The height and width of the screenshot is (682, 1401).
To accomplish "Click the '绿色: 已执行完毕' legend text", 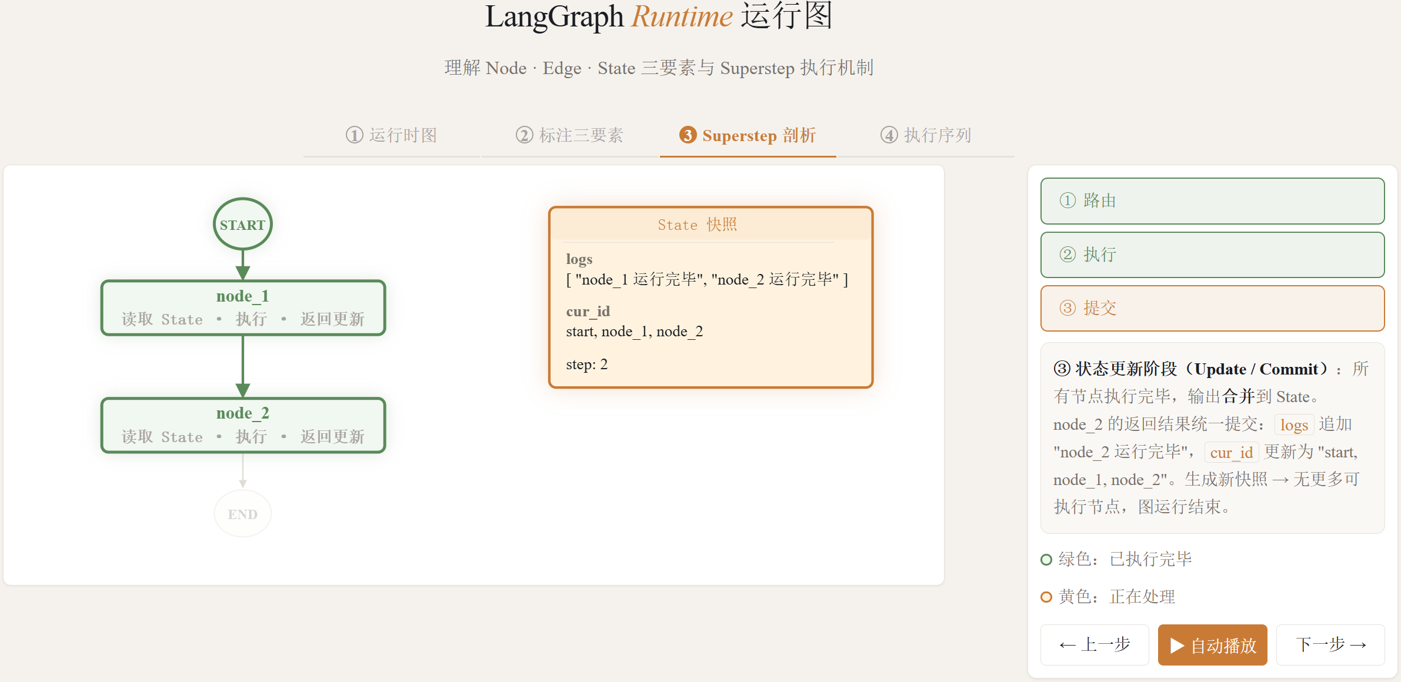I will (x=1125, y=559).
